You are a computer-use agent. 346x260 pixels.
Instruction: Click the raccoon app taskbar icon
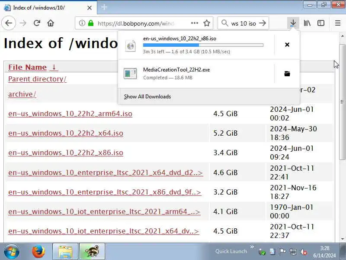[92, 251]
